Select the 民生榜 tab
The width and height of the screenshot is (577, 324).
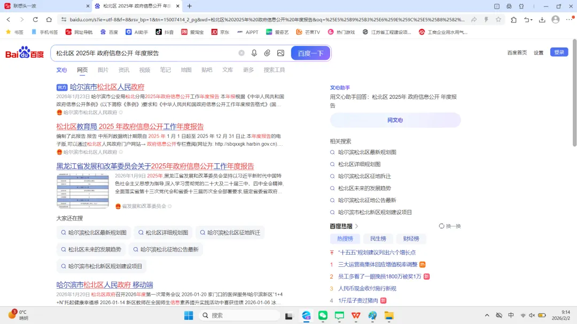[x=378, y=239]
